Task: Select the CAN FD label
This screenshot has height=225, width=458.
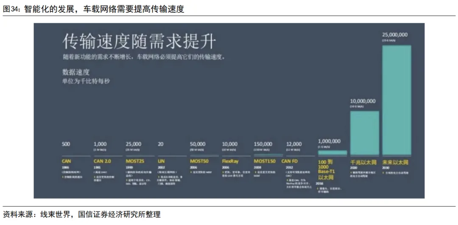Action: (x=290, y=161)
